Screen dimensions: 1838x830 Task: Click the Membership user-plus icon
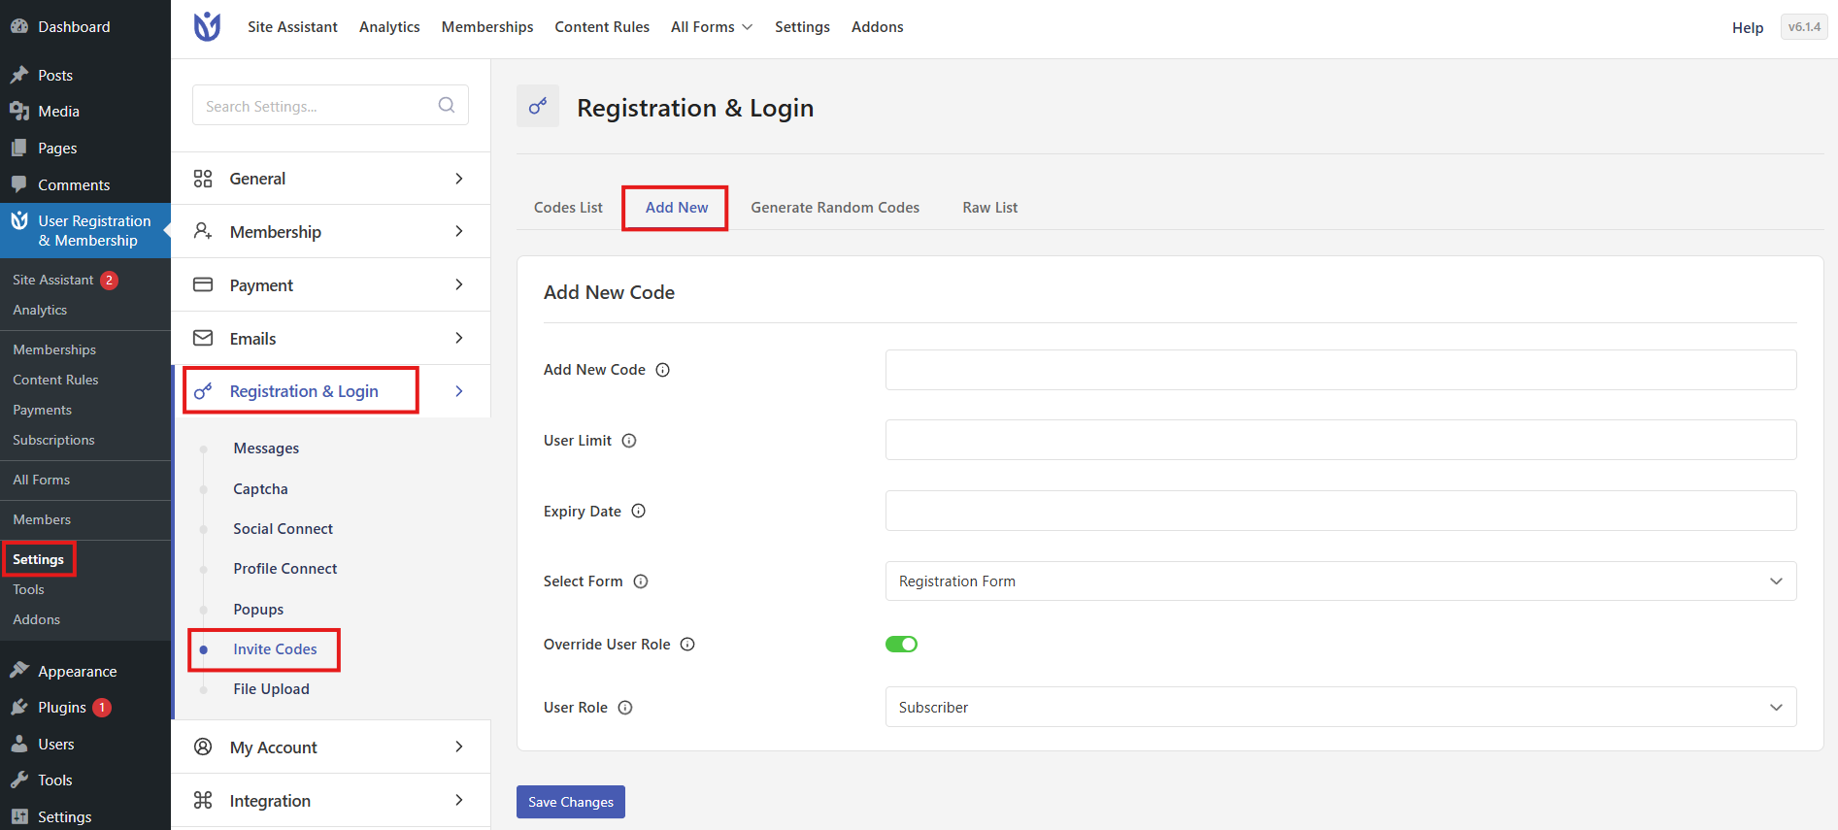pyautogui.click(x=203, y=231)
